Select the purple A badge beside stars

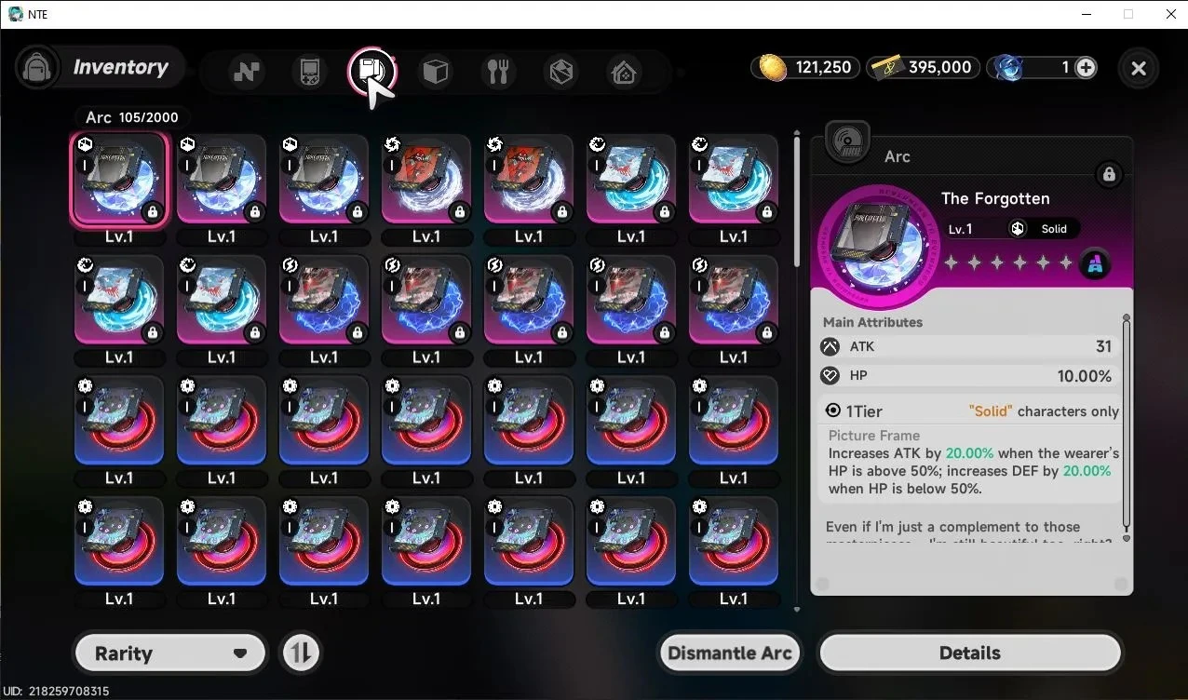click(x=1095, y=264)
